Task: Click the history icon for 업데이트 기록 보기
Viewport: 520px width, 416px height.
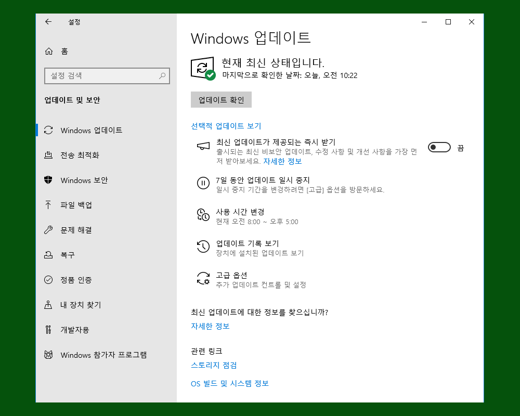Action: (203, 246)
